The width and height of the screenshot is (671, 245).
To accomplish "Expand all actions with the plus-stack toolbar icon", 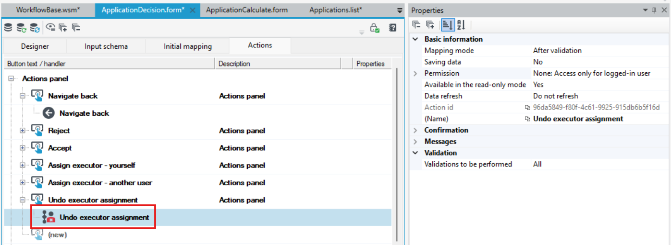I will pos(63,28).
